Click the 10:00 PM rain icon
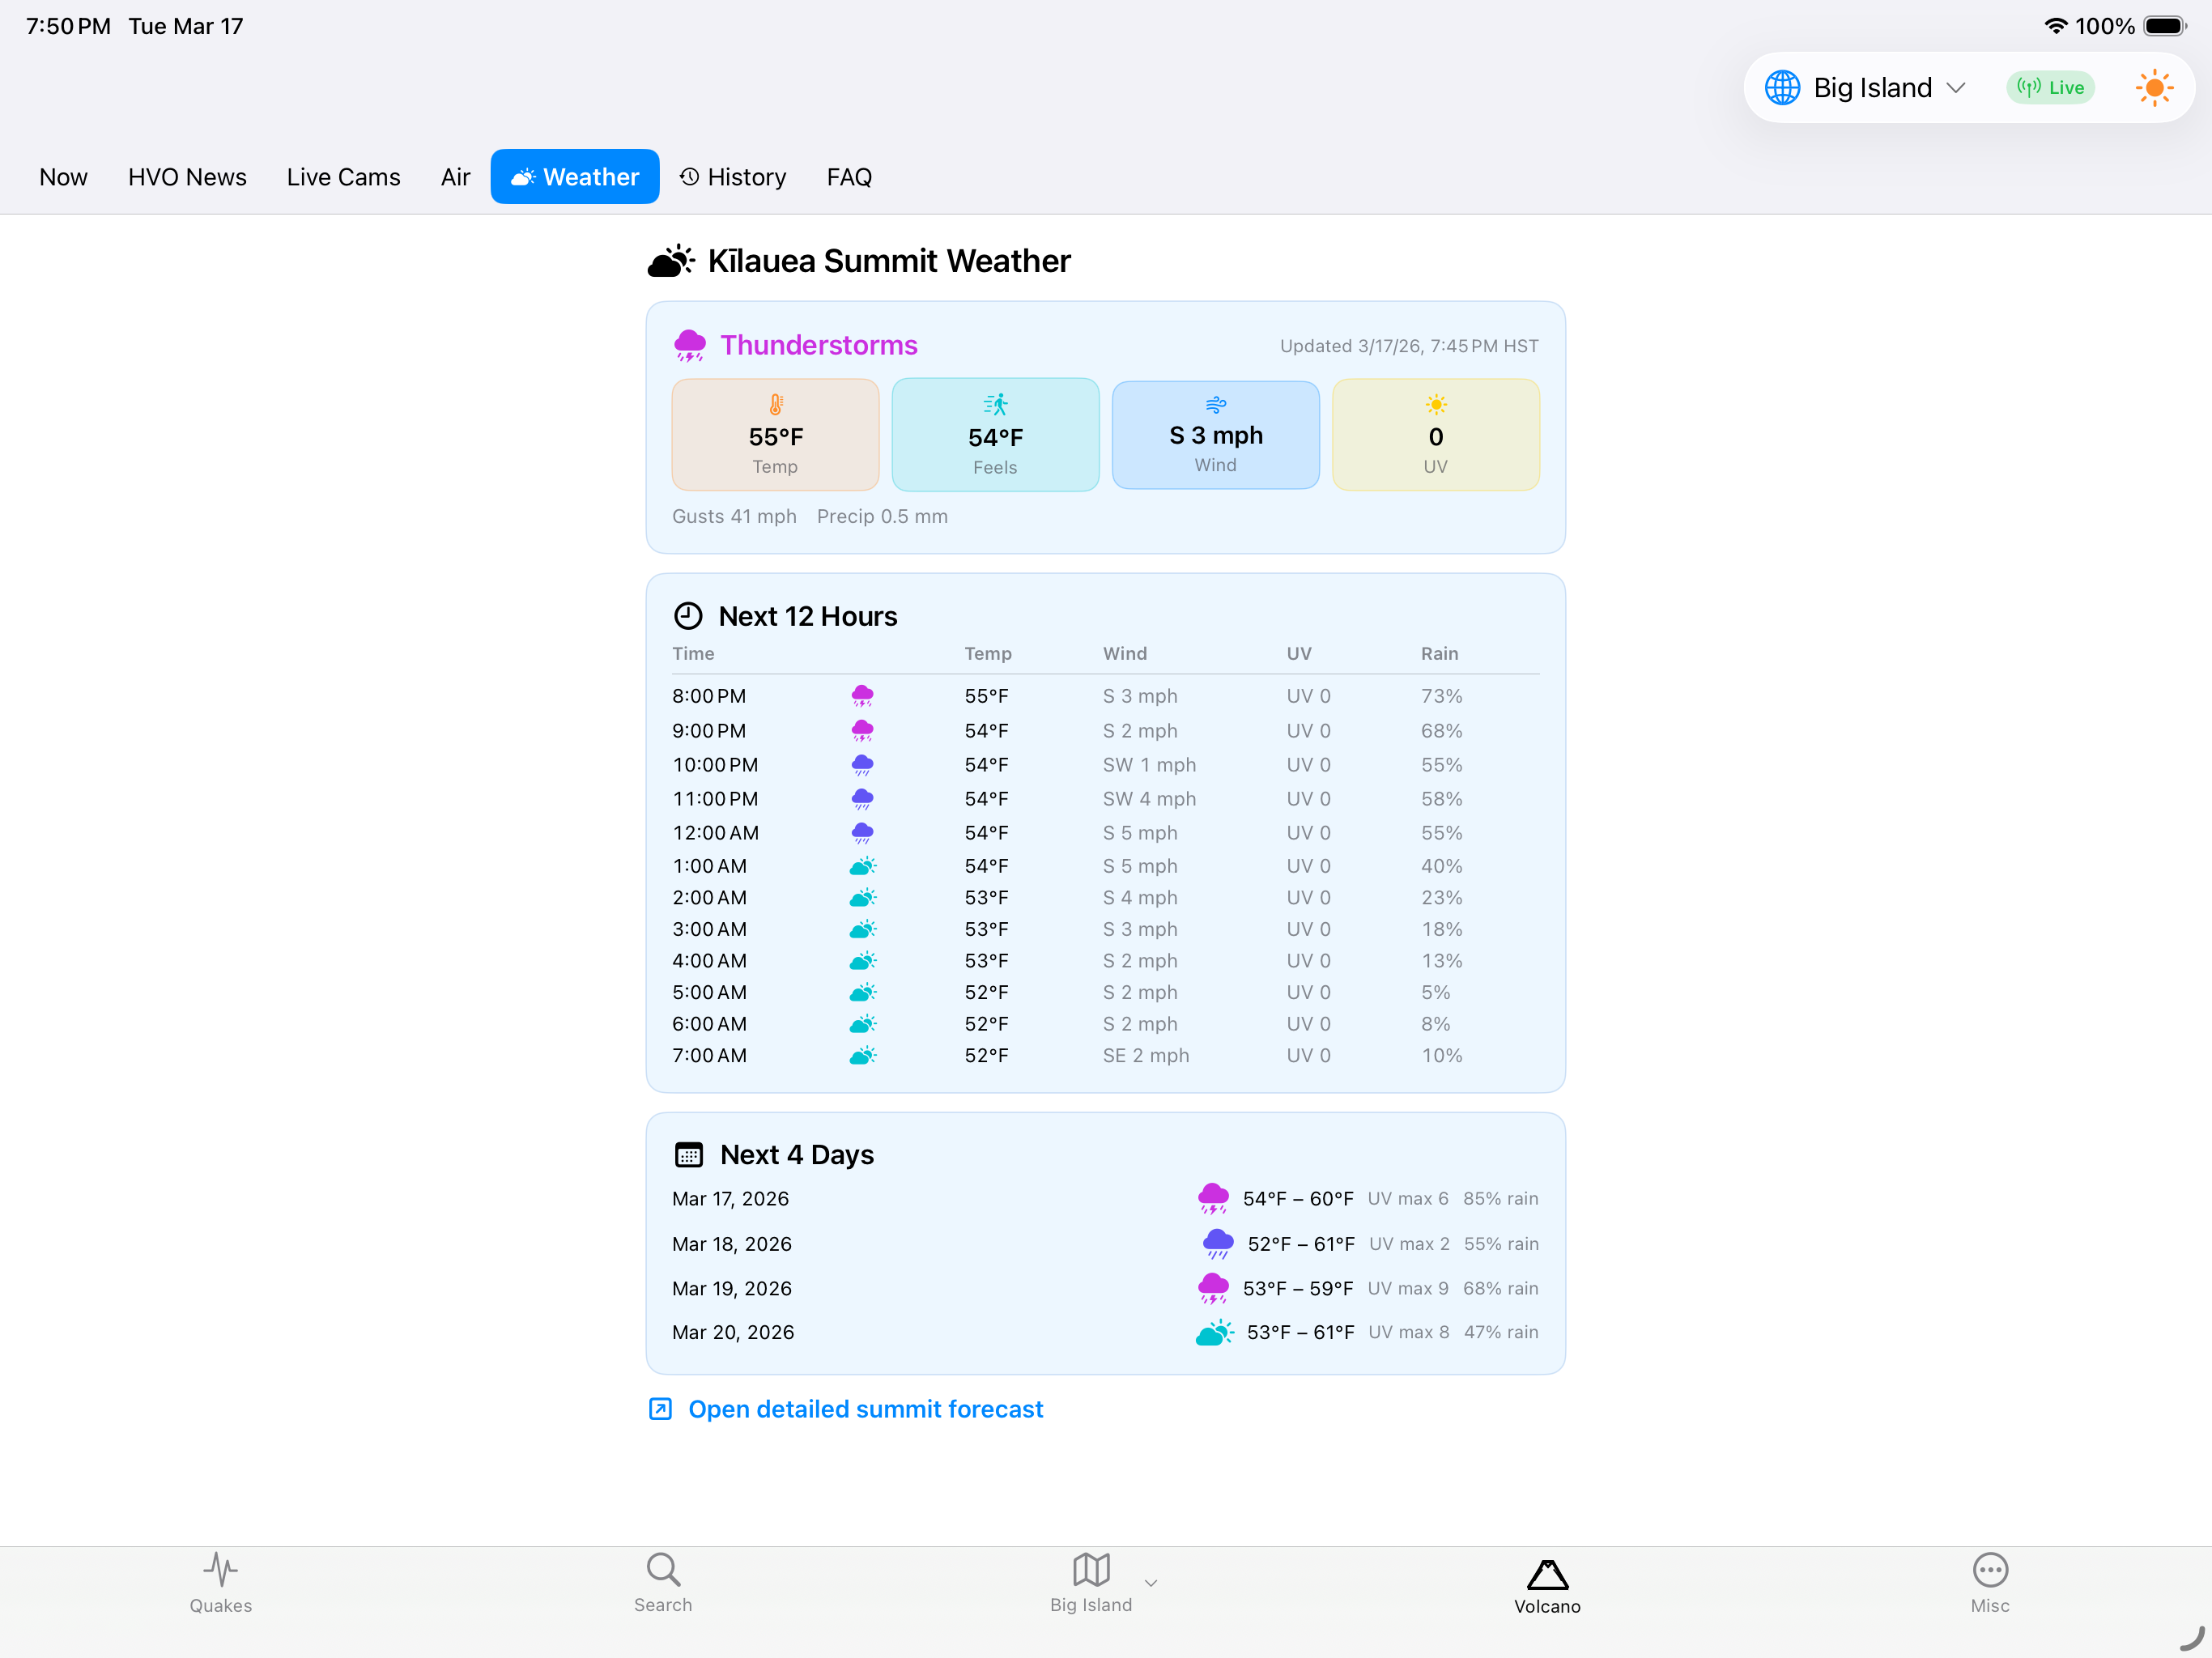The image size is (2212, 1658). [x=862, y=765]
